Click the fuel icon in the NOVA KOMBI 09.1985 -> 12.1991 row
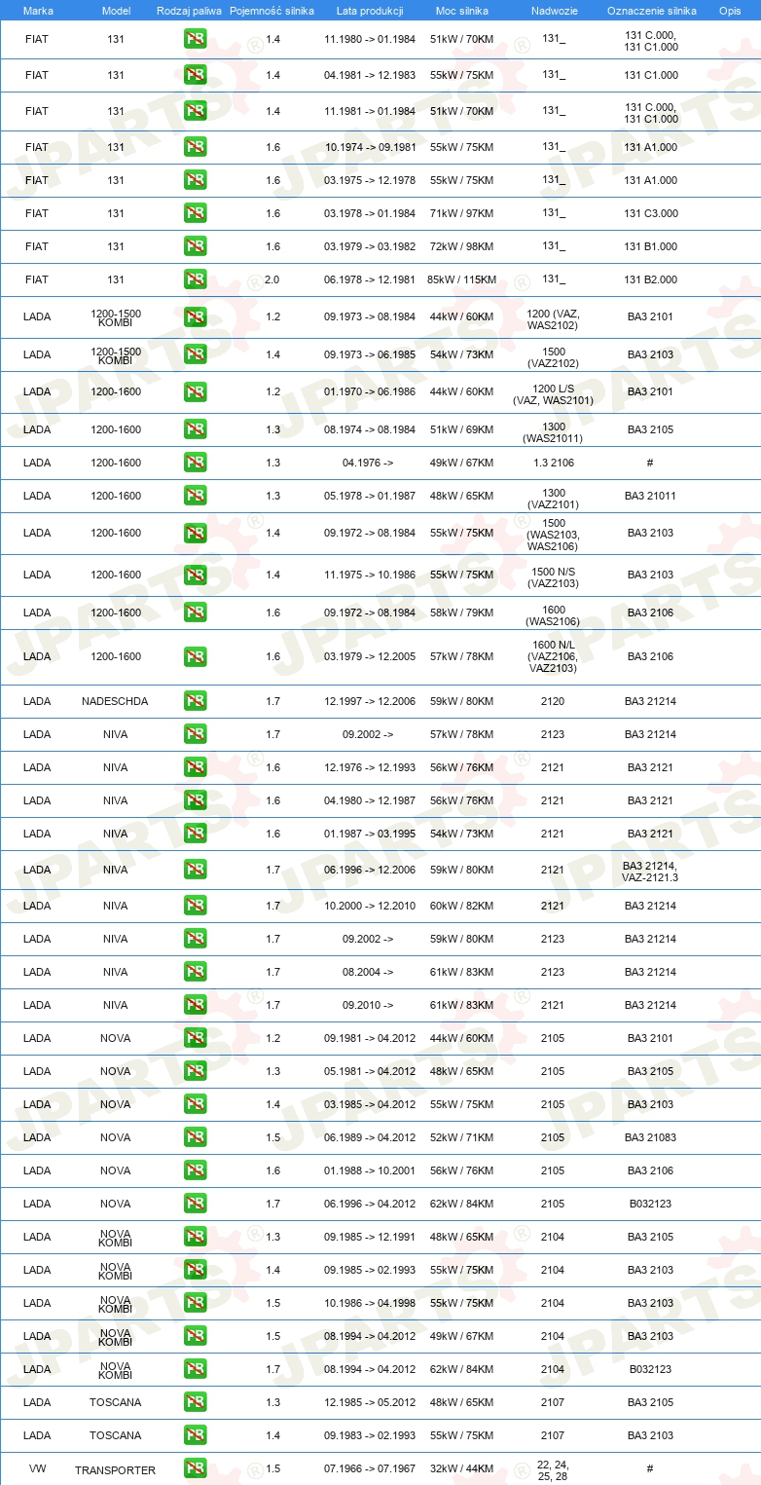This screenshot has height=1485, width=761. tap(195, 1237)
